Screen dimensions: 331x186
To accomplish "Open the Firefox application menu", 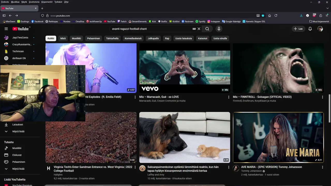I will click(327, 16).
